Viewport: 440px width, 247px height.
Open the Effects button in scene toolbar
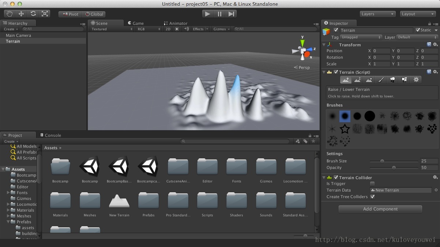tap(200, 29)
